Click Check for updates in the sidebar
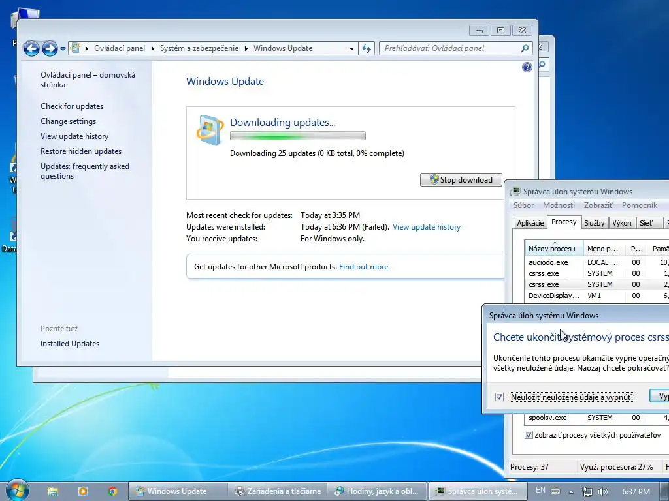The width and height of the screenshot is (669, 501). tap(72, 106)
